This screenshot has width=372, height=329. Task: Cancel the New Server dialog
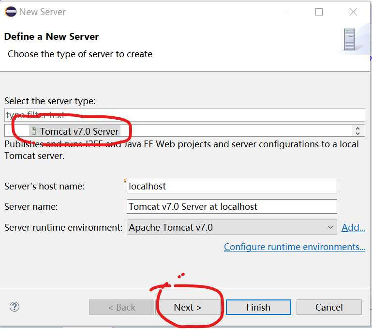pyautogui.click(x=329, y=307)
